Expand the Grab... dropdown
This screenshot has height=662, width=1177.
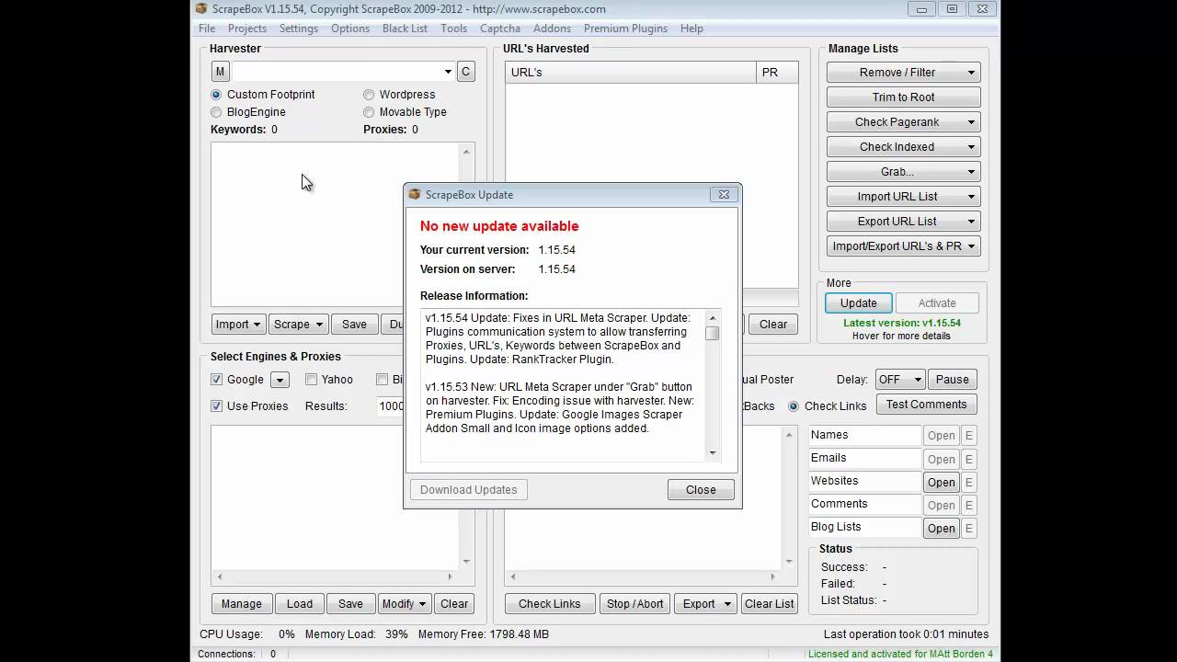(x=971, y=172)
